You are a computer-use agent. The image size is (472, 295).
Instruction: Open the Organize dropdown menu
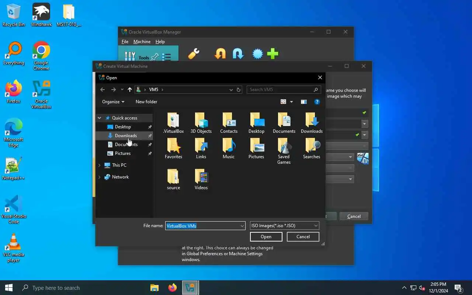(113, 102)
